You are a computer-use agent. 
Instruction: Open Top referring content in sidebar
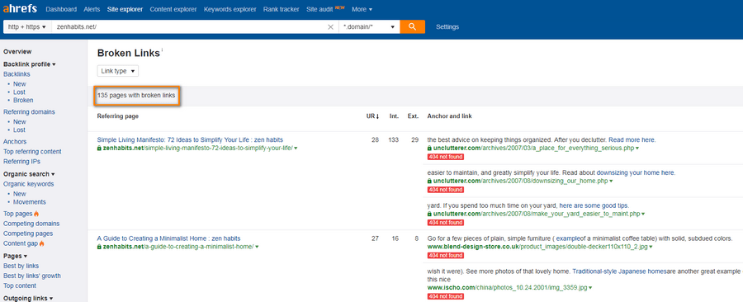(x=32, y=152)
